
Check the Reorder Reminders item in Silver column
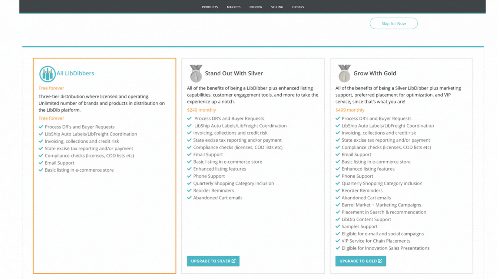click(x=212, y=190)
